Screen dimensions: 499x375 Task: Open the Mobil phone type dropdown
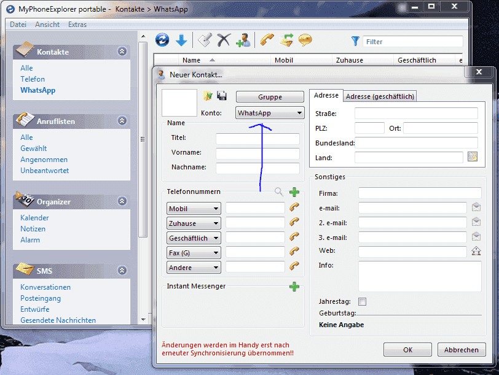194,209
